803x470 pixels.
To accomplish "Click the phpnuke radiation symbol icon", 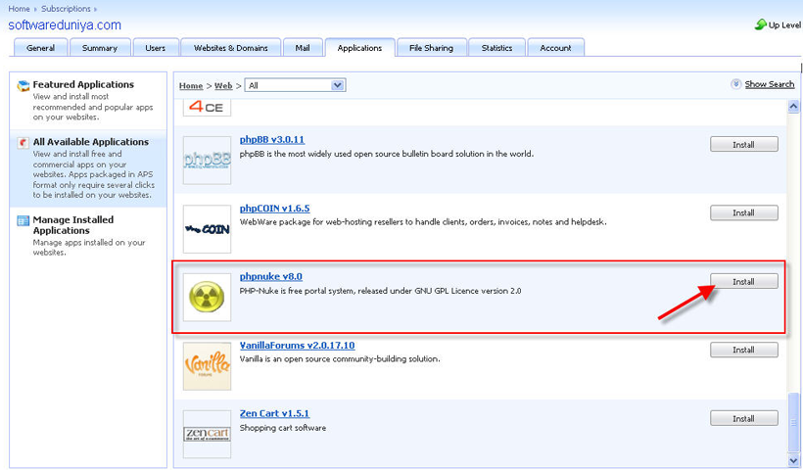I will coord(207,298).
